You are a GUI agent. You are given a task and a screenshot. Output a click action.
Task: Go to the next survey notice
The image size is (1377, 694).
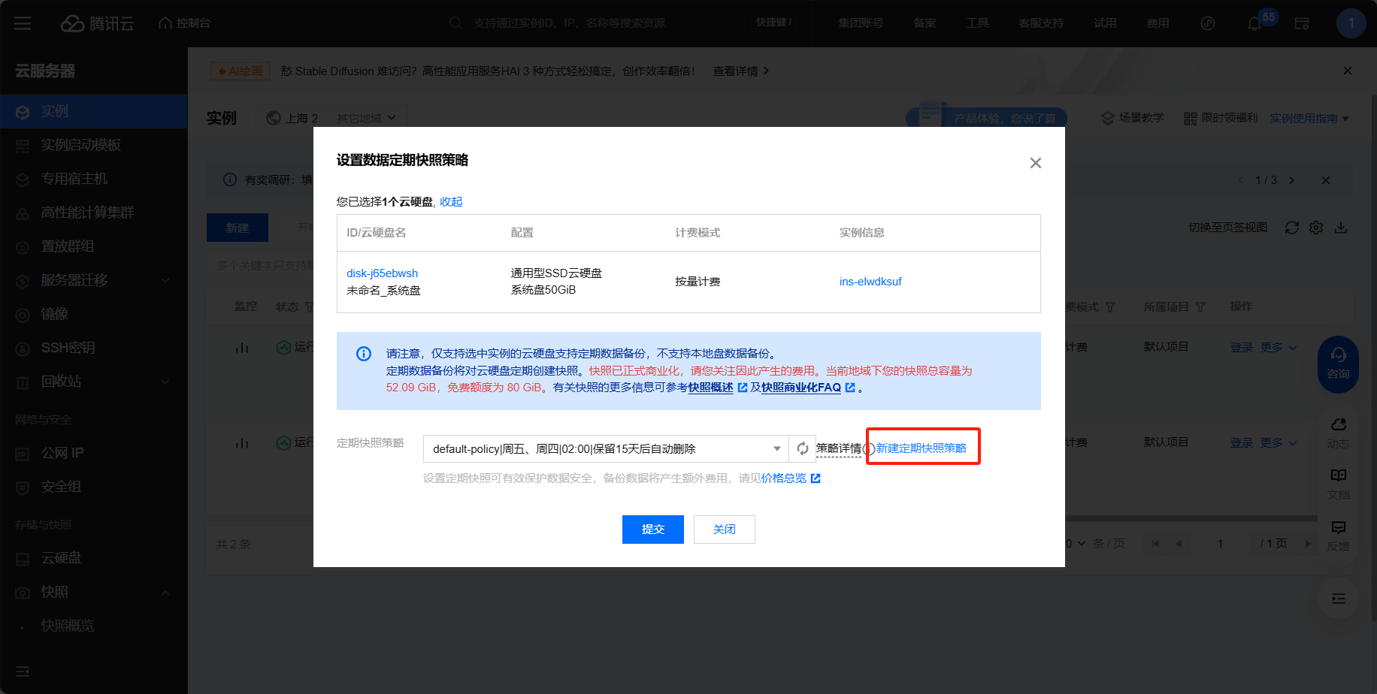click(x=1292, y=180)
